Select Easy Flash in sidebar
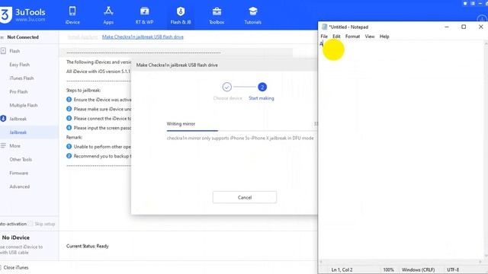488x274 pixels. tap(19, 65)
